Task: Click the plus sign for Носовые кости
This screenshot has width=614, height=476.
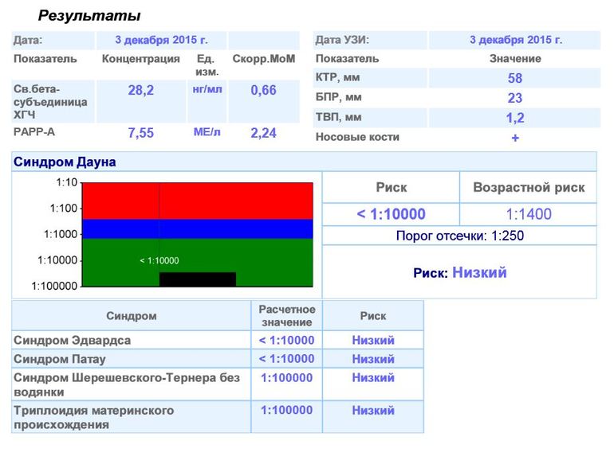Action: coord(515,138)
